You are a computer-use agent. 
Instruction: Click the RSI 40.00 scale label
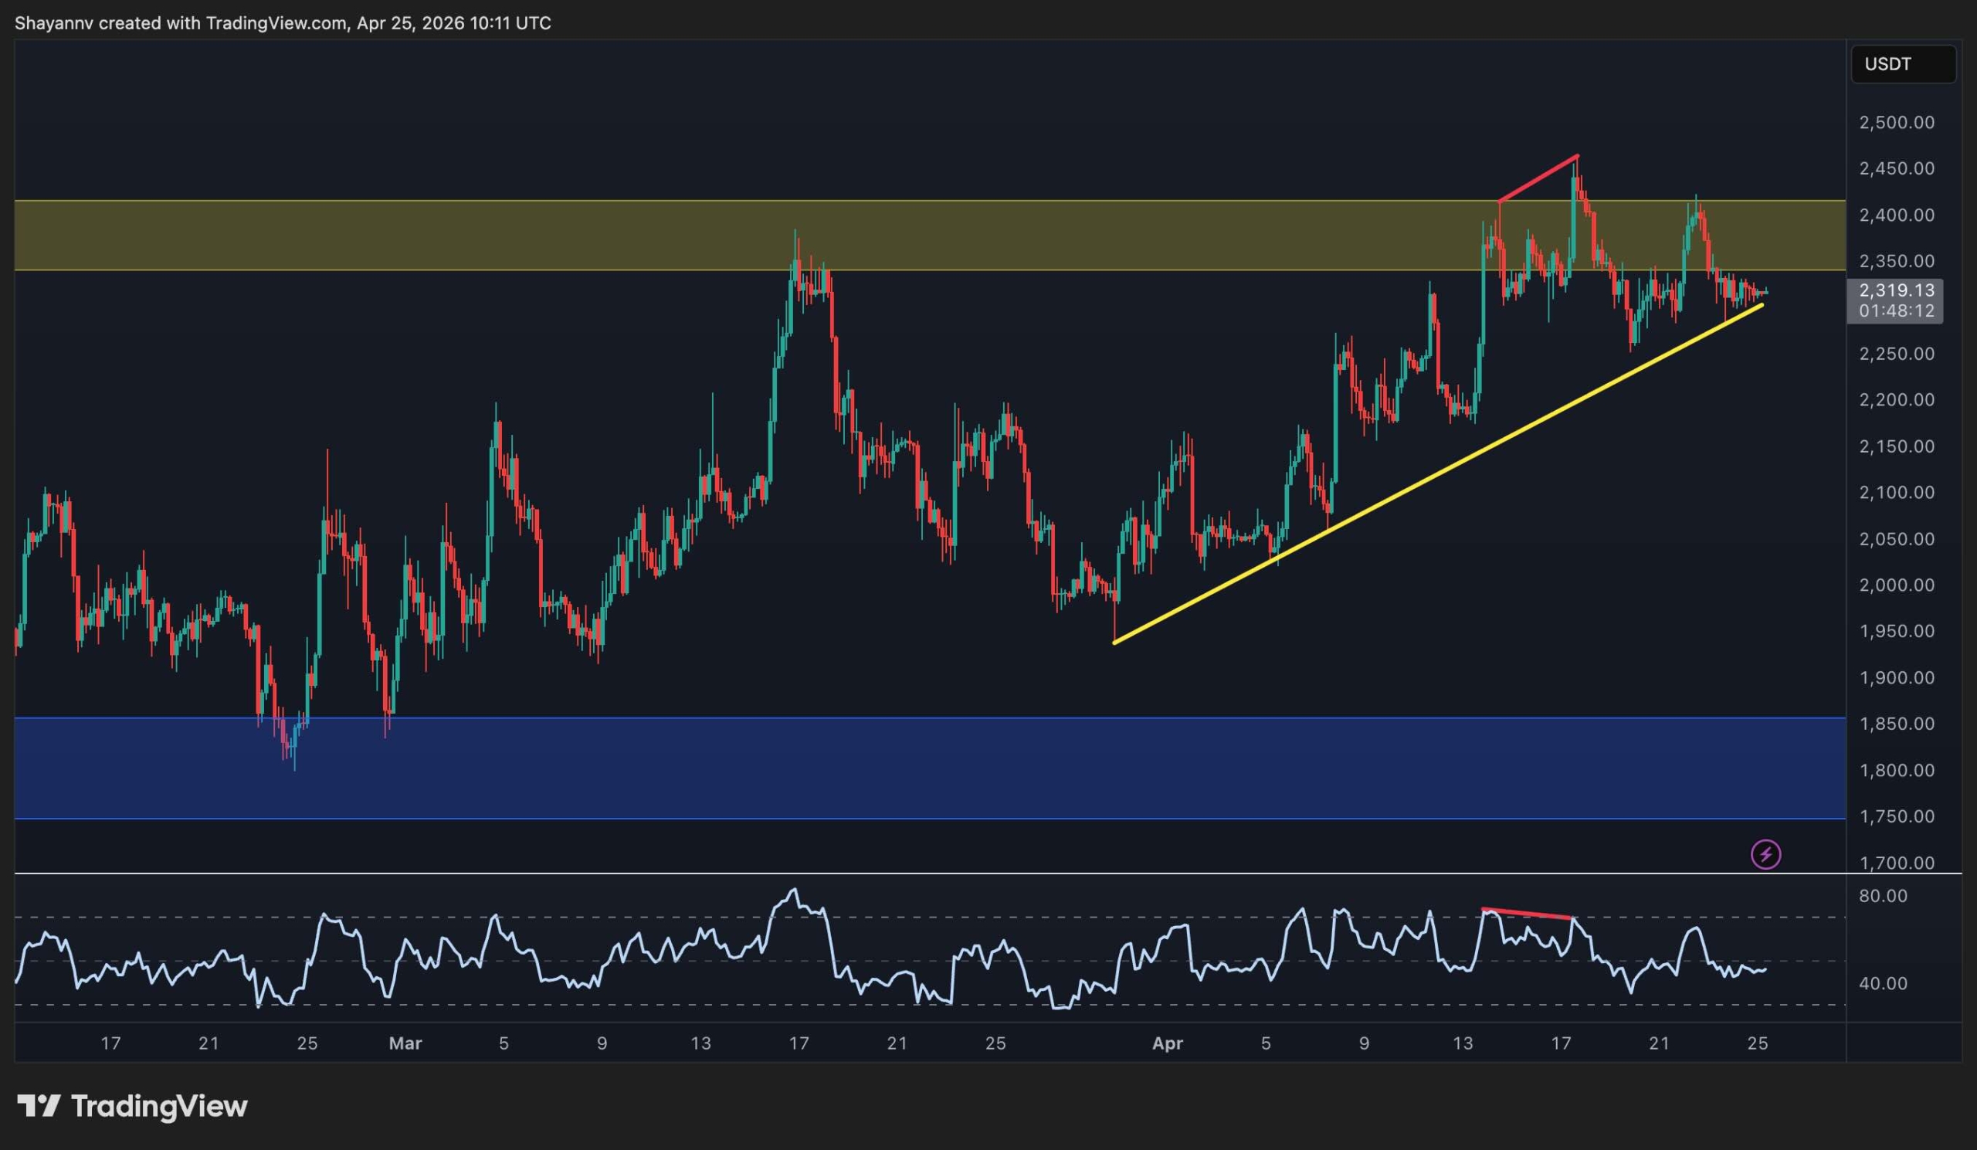[1882, 983]
